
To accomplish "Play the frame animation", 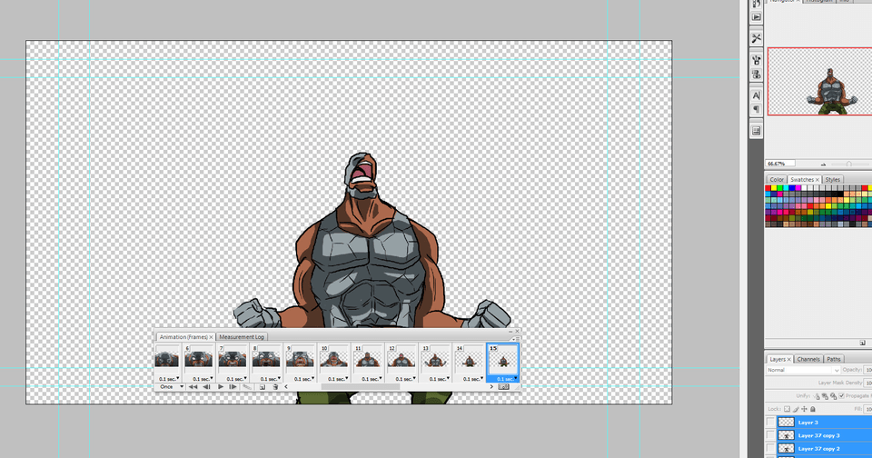I will (221, 386).
